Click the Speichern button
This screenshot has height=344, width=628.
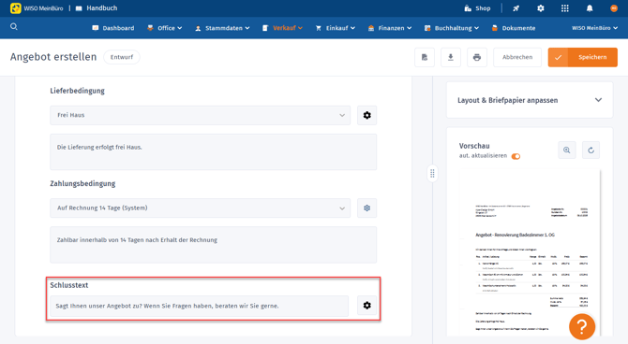583,58
